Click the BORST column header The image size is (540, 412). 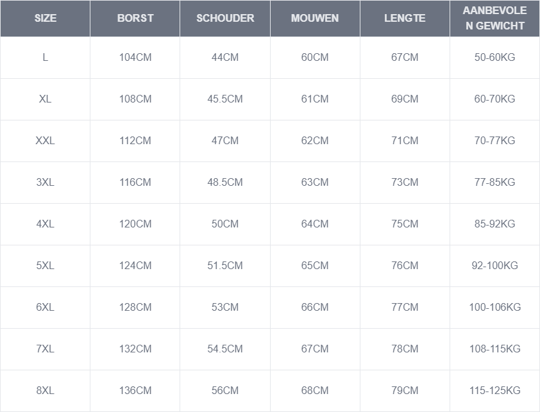click(135, 19)
